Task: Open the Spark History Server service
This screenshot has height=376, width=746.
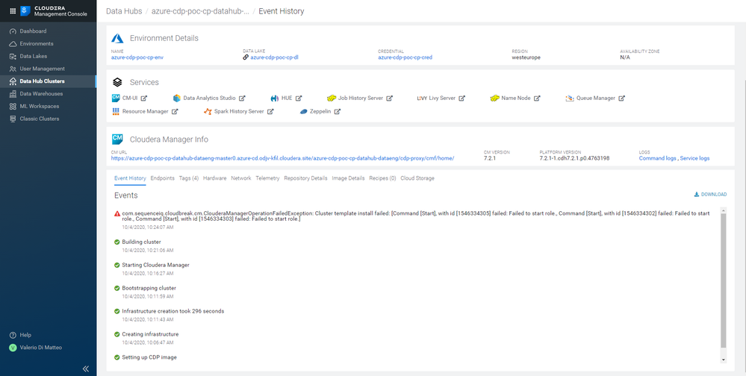Action: [239, 112]
